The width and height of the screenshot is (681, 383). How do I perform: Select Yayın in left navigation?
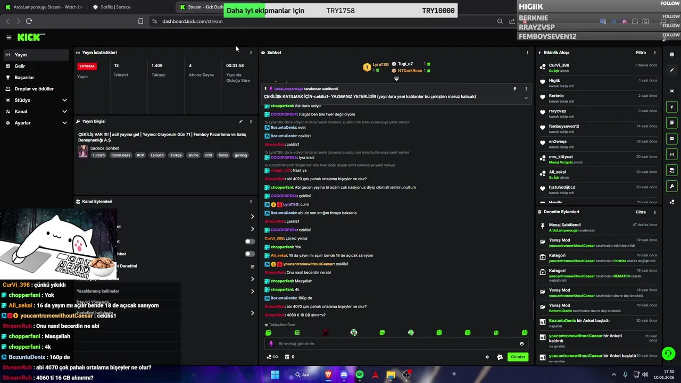click(x=35, y=55)
